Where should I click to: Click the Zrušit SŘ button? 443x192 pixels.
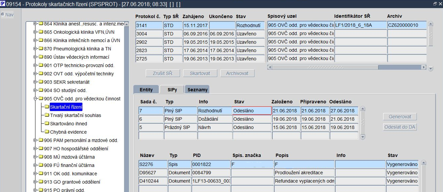(x=163, y=73)
